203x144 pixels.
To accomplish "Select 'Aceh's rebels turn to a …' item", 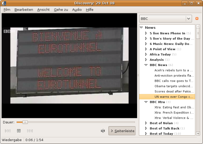I will [x=167, y=70].
